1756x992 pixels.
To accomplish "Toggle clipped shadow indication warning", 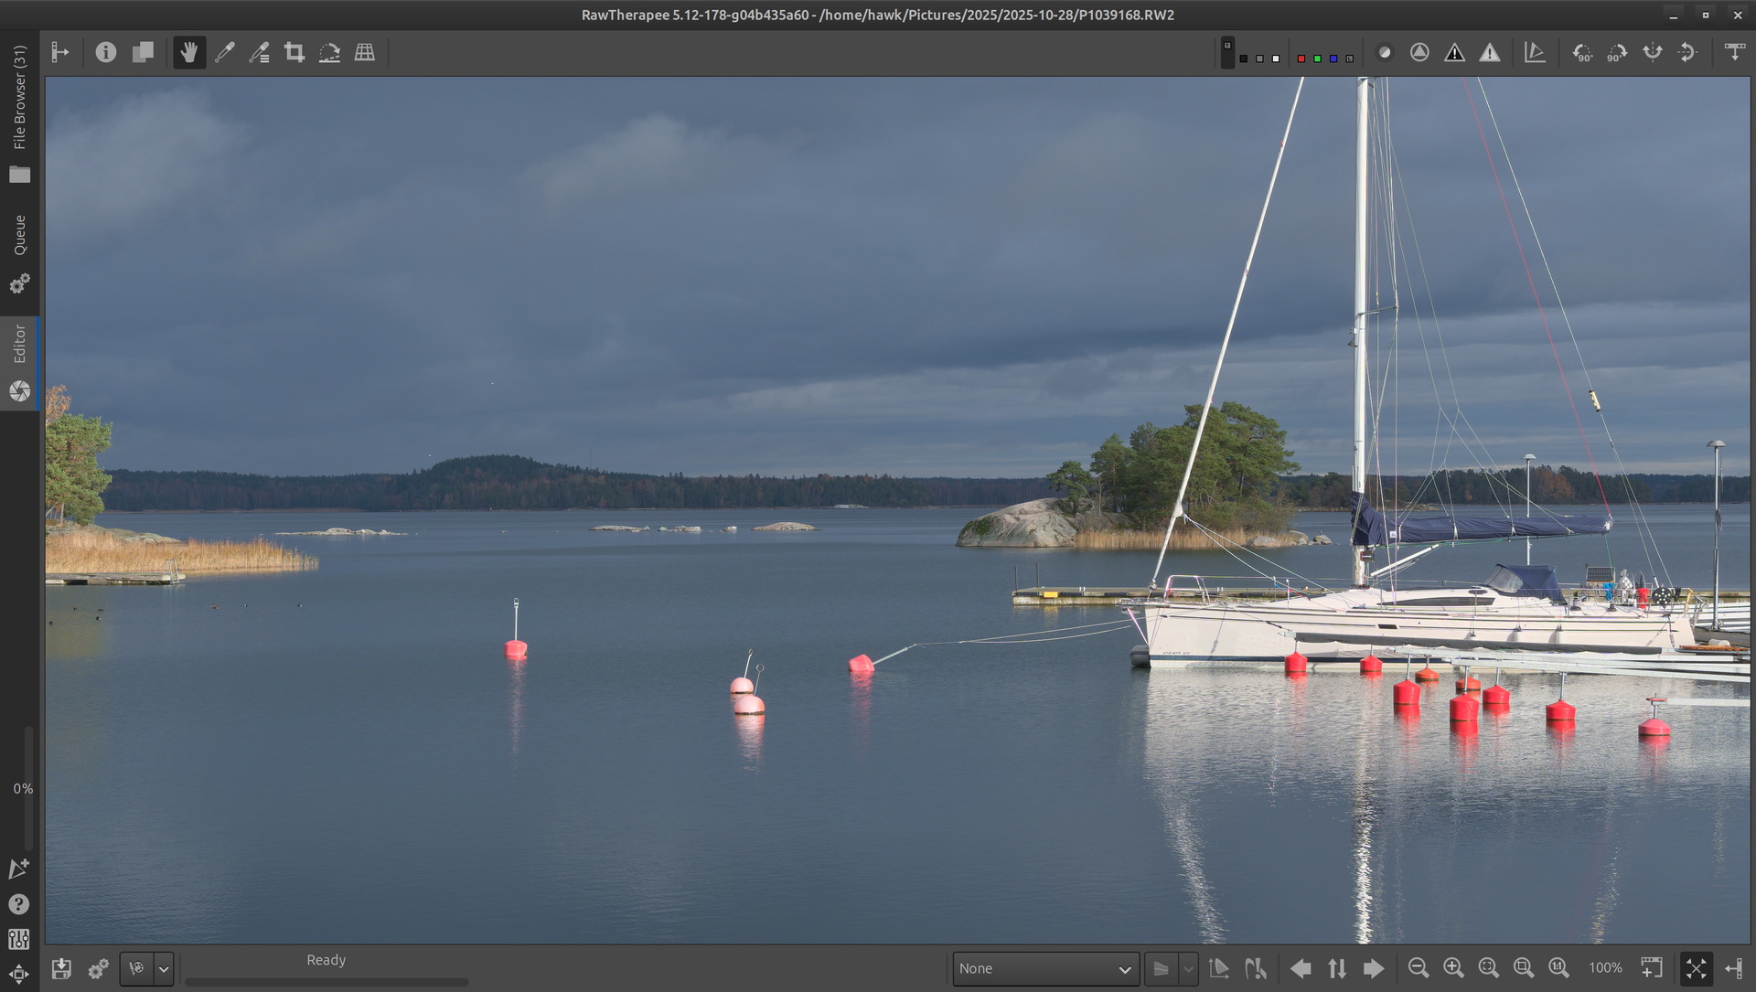I will click(x=1454, y=53).
